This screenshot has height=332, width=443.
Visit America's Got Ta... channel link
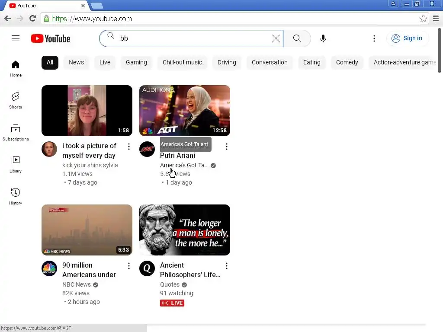pos(184,165)
